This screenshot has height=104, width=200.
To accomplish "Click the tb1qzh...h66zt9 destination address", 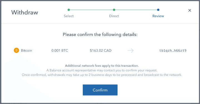I will pyautogui.click(x=173, y=51).
